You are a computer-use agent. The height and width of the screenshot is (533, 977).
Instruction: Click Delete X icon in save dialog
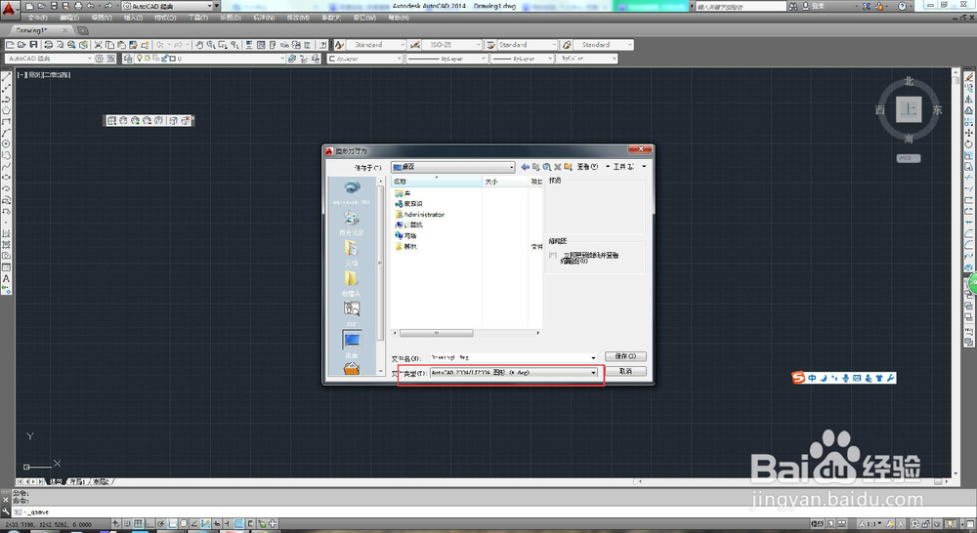(x=558, y=167)
